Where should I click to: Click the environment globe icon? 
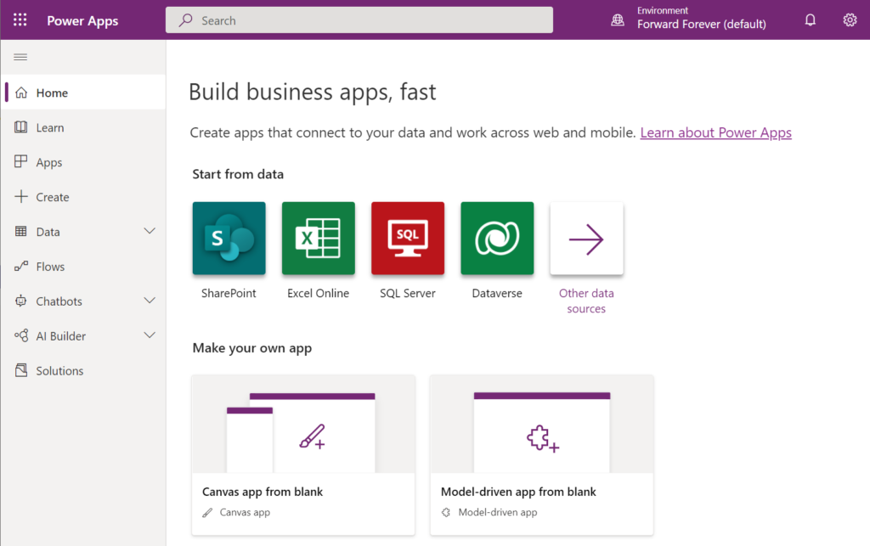coord(617,20)
